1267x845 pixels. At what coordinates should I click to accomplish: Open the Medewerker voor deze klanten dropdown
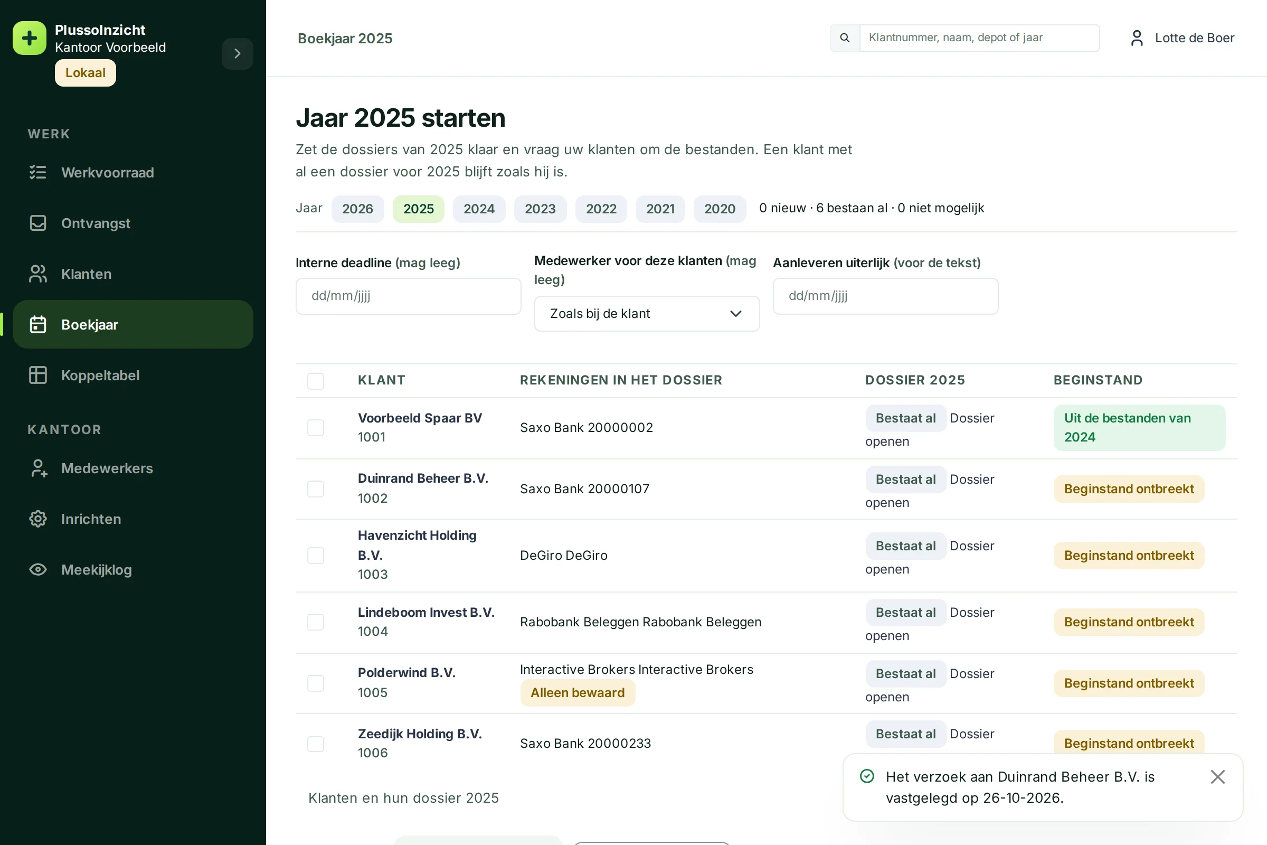647,314
